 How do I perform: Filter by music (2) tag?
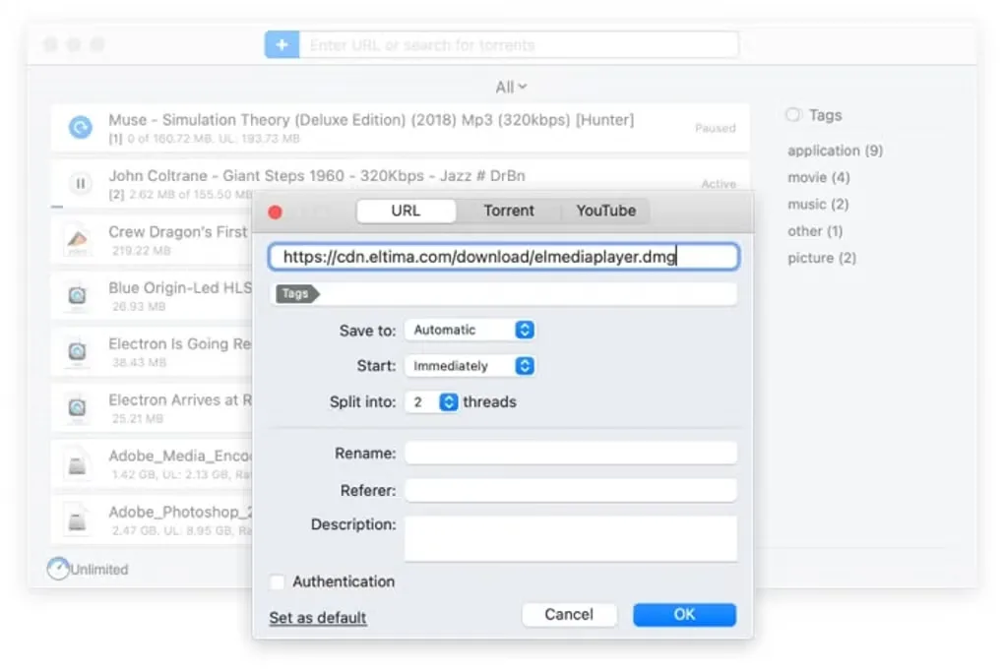click(818, 205)
